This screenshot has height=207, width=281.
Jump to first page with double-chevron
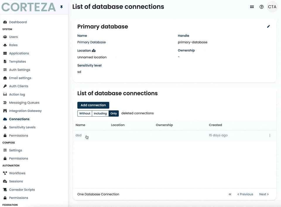click(x=230, y=194)
